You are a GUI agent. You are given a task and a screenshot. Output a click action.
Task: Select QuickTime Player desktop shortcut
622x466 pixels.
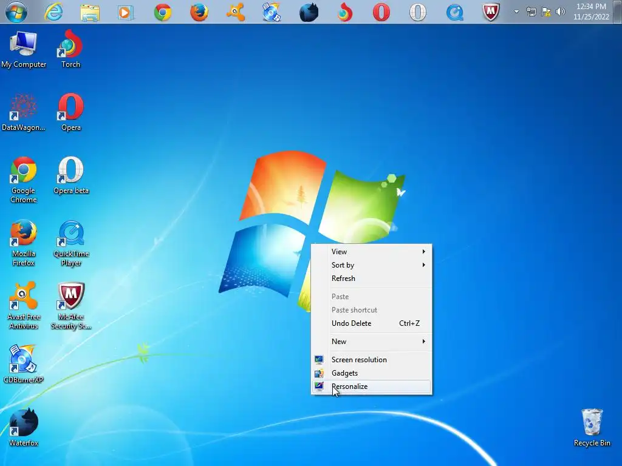(x=70, y=243)
